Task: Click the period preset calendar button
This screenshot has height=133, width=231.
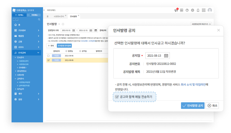Action: click(x=96, y=31)
